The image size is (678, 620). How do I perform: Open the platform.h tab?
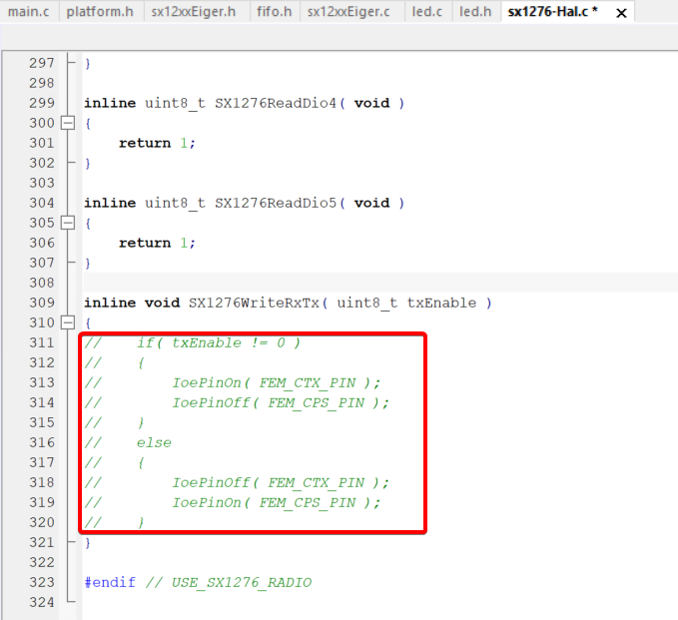pos(100,12)
